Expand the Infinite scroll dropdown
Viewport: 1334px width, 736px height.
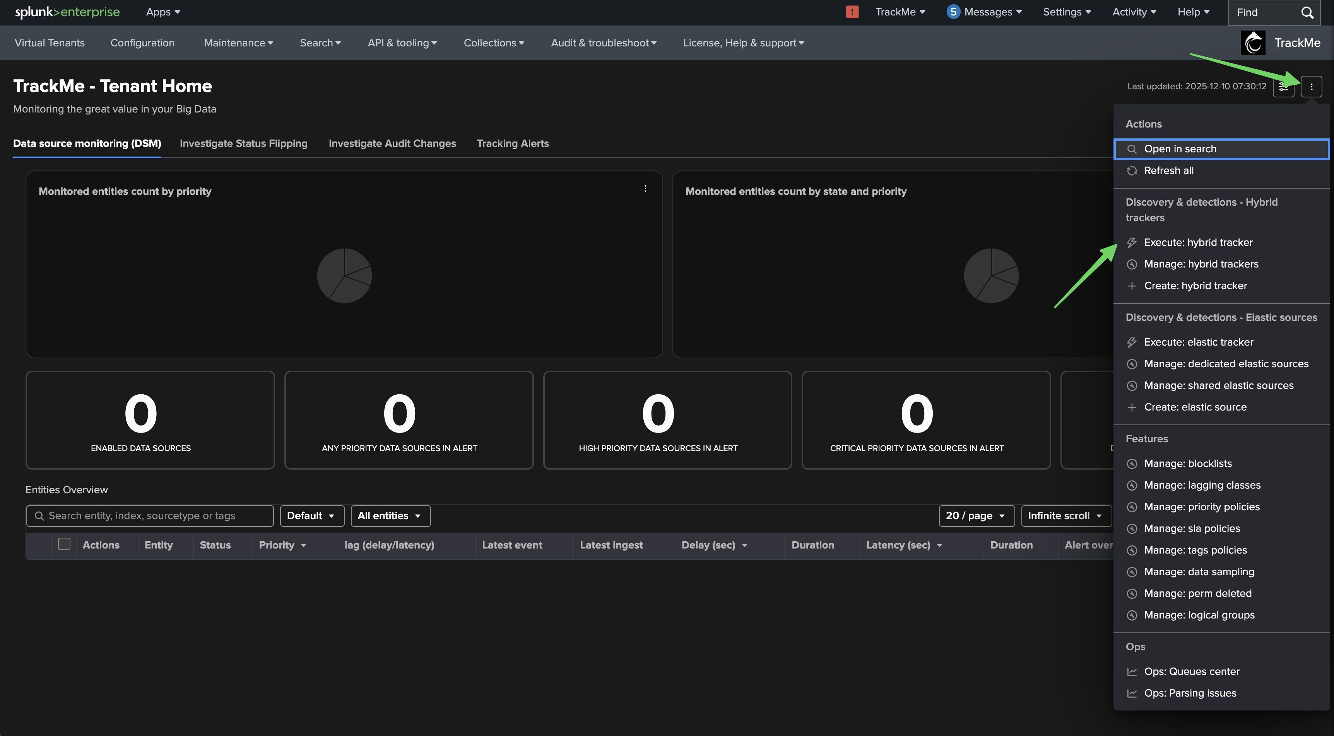tap(1066, 516)
